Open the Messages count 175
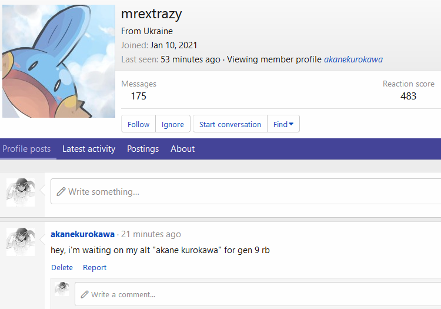Image resolution: width=441 pixels, height=309 pixels. tap(138, 96)
